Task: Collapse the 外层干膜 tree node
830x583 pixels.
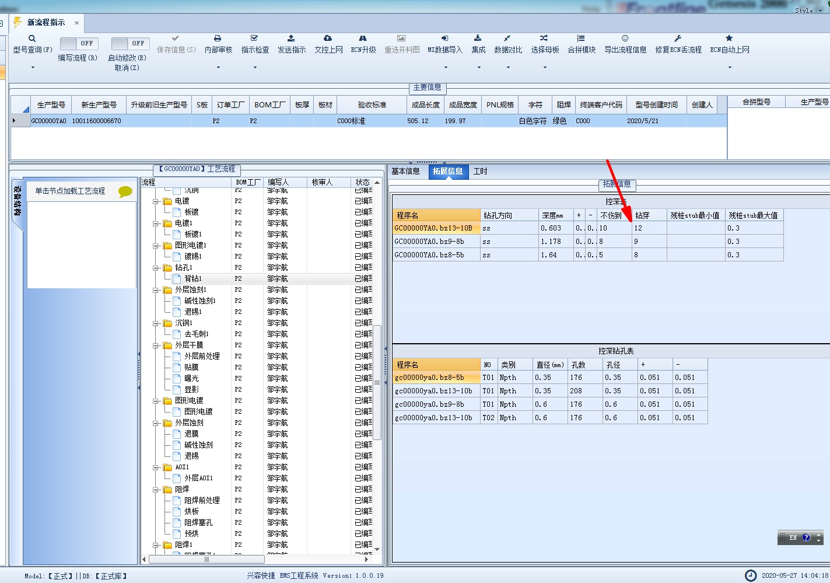Action: 156,345
